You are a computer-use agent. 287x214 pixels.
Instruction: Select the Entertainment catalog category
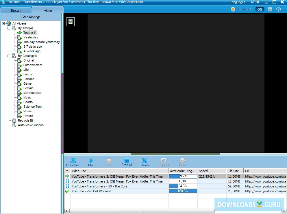[x=33, y=65]
